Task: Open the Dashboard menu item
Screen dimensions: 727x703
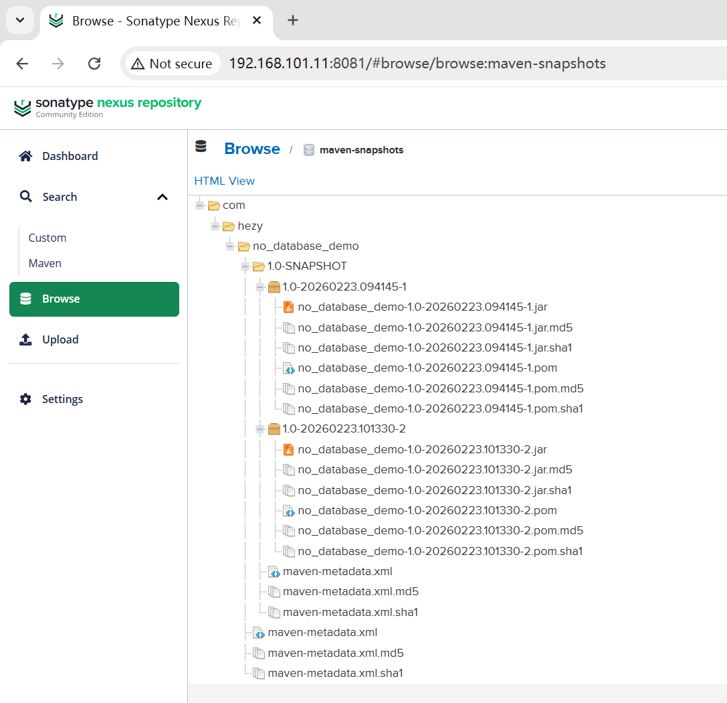Action: (x=94, y=156)
